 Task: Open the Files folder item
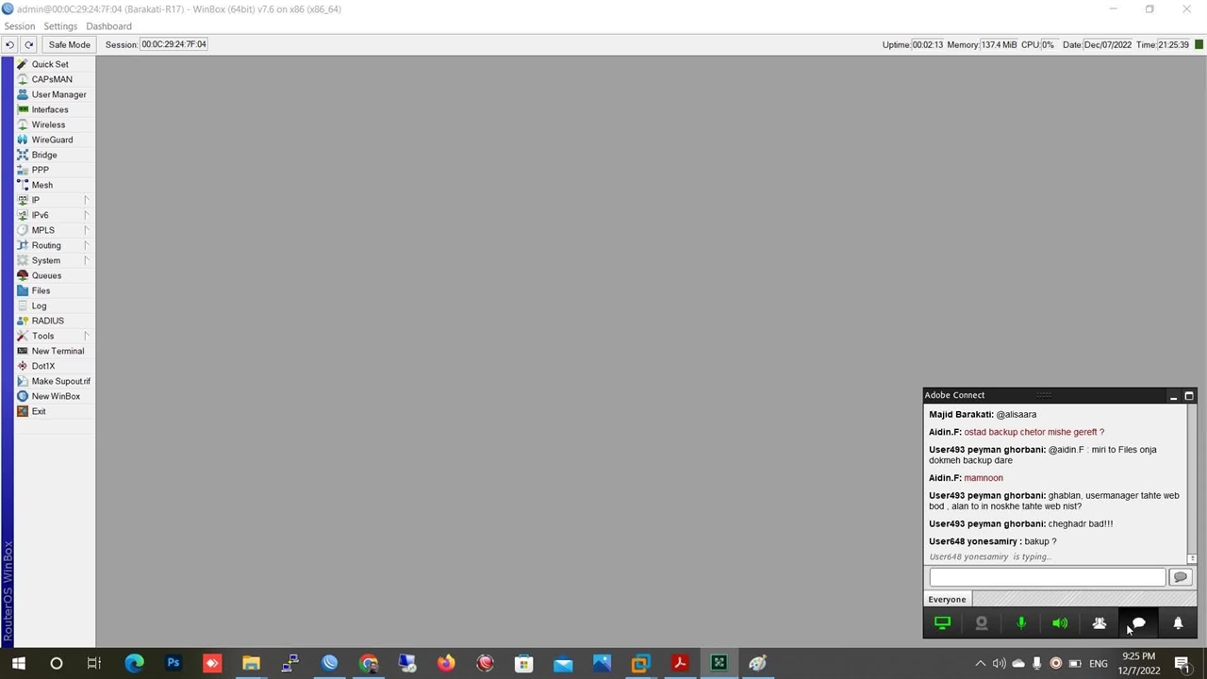point(41,290)
